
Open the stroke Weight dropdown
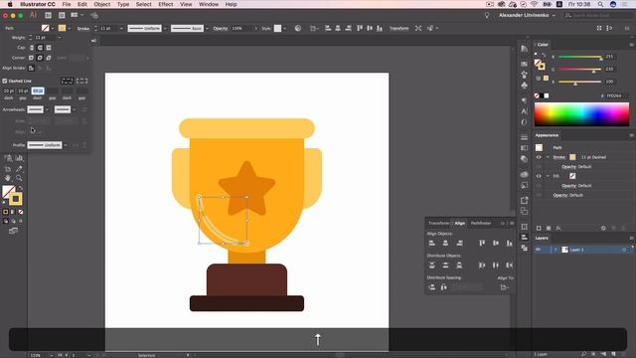[x=60, y=38]
